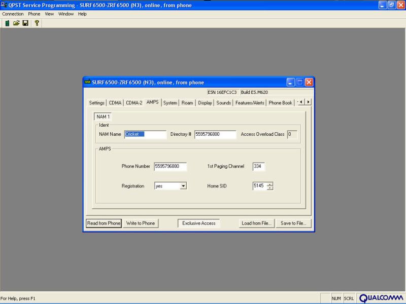This screenshot has height=304, width=406.
Task: Close the SURF6500 inner window
Action: 309,83
